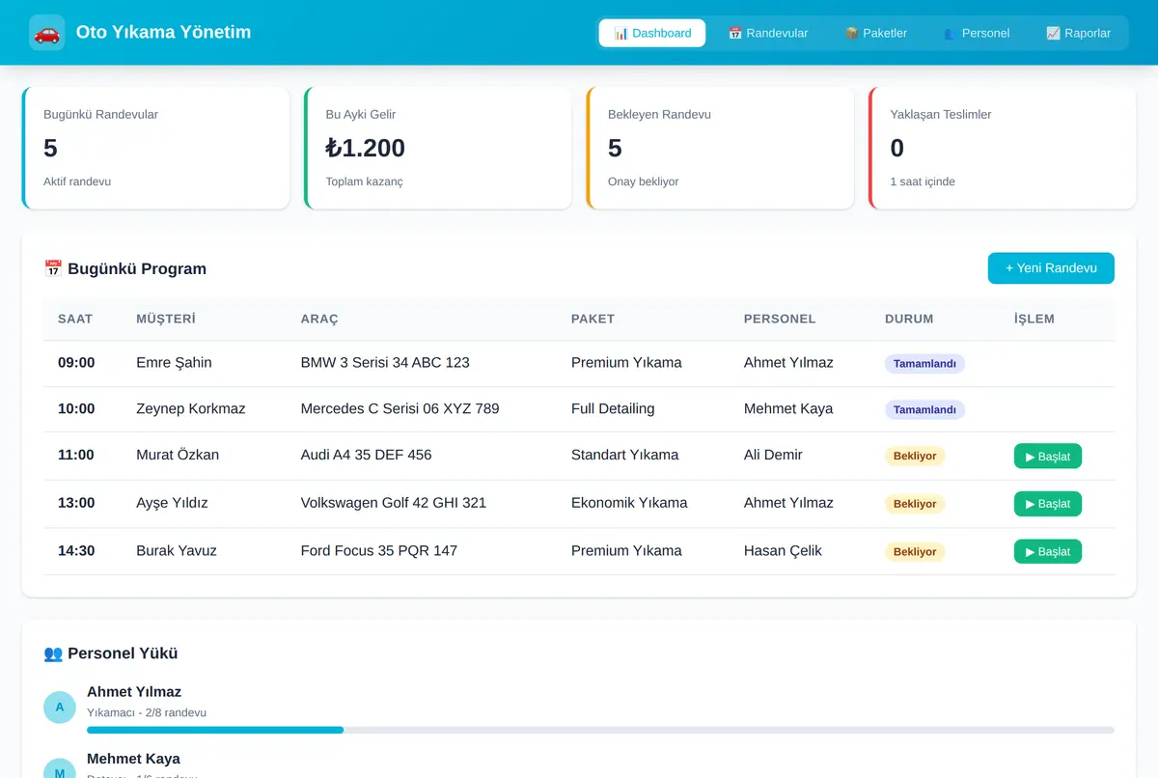Image resolution: width=1158 pixels, height=778 pixels.
Task: Start Murat Özkan's appointment with Başlat
Action: click(x=1047, y=456)
